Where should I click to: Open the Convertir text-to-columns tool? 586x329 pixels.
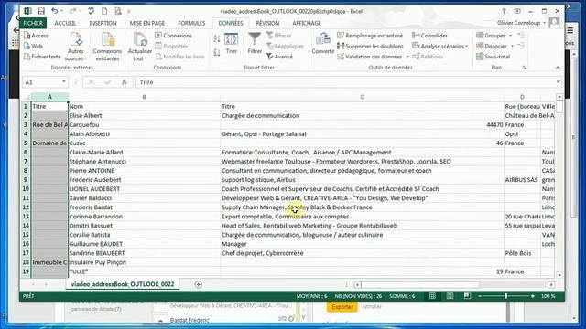coord(323,44)
